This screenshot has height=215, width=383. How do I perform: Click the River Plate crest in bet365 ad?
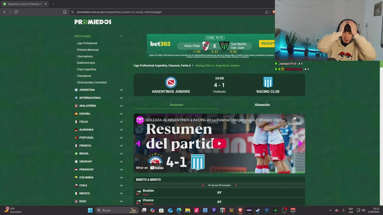(206, 46)
